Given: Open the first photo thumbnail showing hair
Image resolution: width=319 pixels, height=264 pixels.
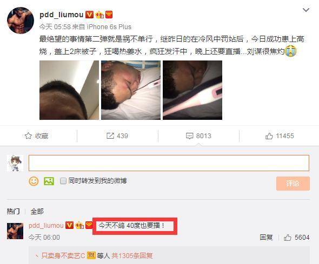Looking at the screenshot, I should (69, 90).
